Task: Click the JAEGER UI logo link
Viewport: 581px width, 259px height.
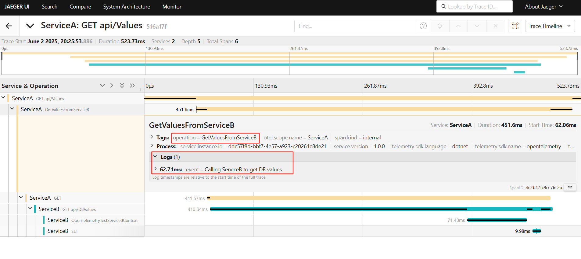Action: (x=17, y=7)
